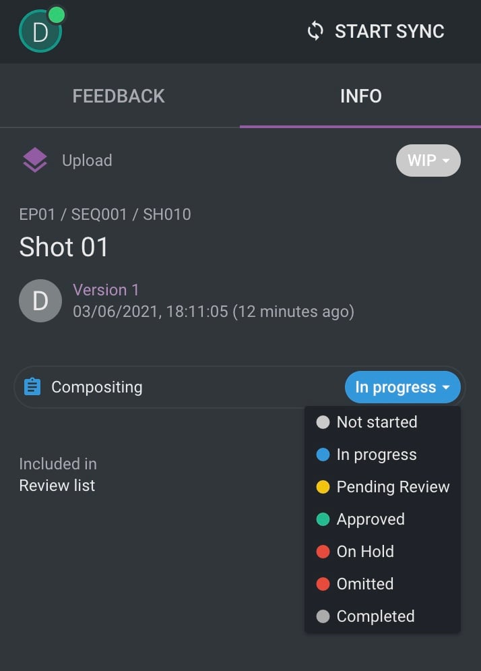Collapse the In progress status dropdown
481x671 pixels.
[x=403, y=387]
